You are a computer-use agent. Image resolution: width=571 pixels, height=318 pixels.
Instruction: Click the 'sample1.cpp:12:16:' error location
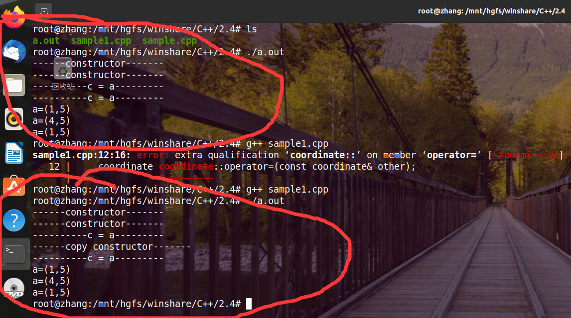pos(81,155)
